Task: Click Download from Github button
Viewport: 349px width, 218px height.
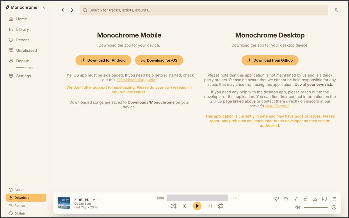Action: 270,60
